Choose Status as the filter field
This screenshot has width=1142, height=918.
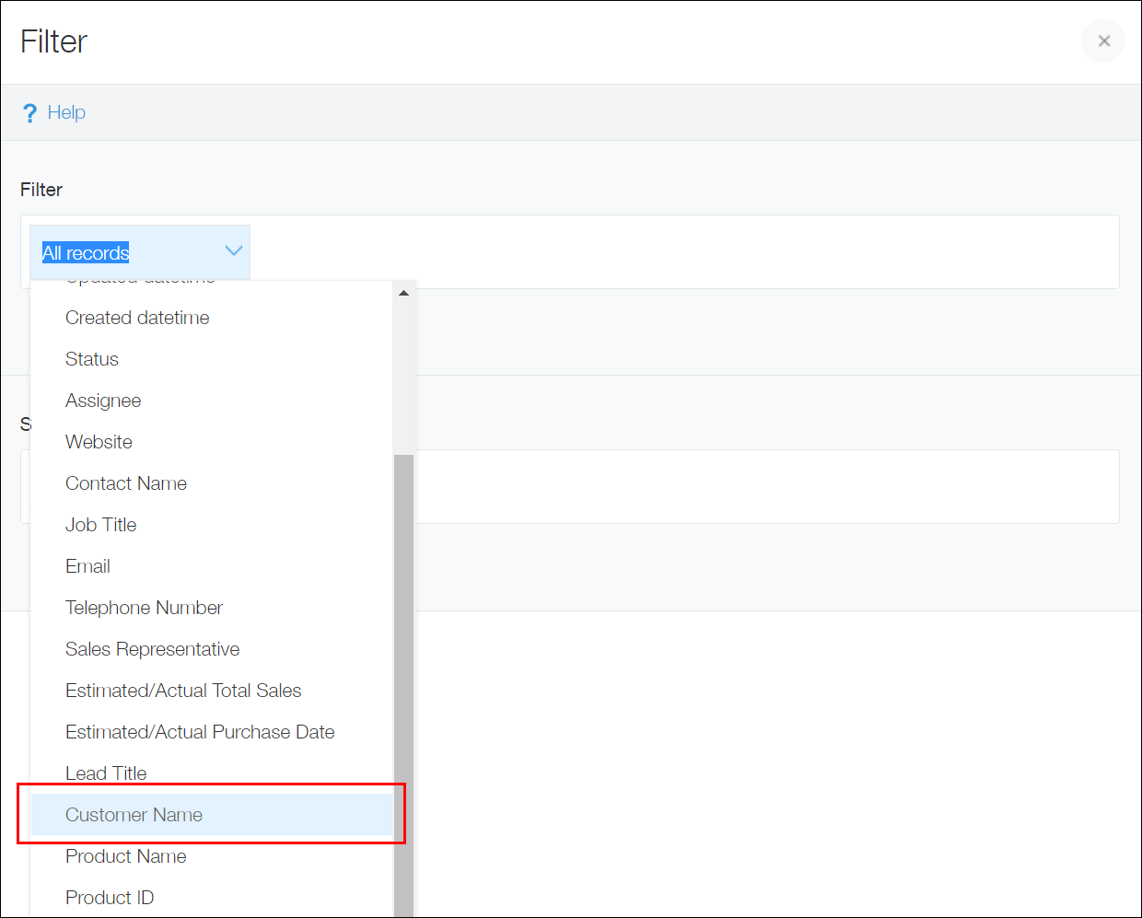(x=91, y=358)
